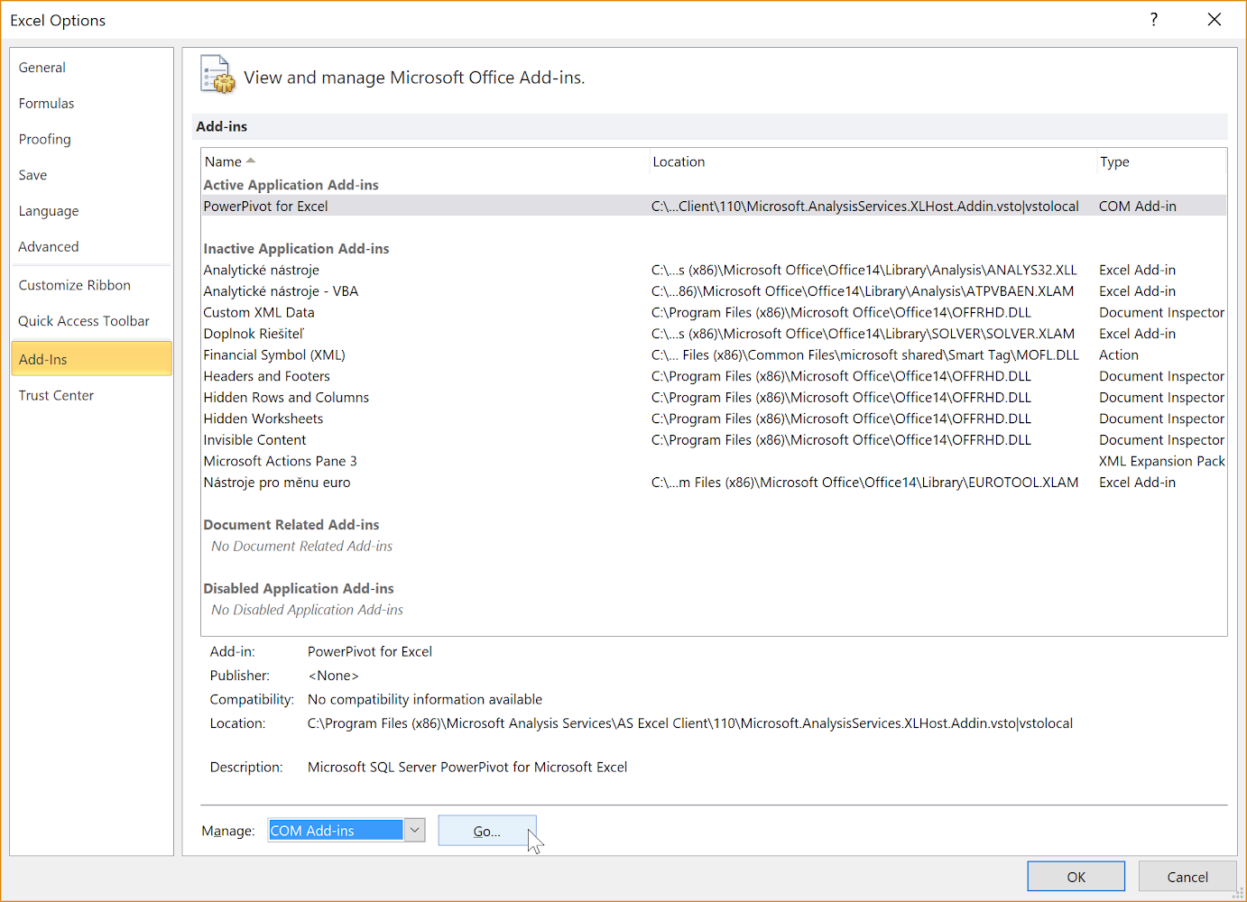Select the Invisible Content row

tap(714, 440)
